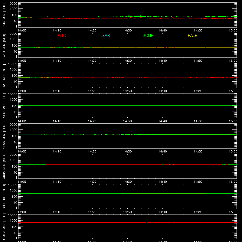Click 14:10 time label under 610 MHz plot
Screen dimensions: 242x242
pyautogui.click(x=57, y=91)
